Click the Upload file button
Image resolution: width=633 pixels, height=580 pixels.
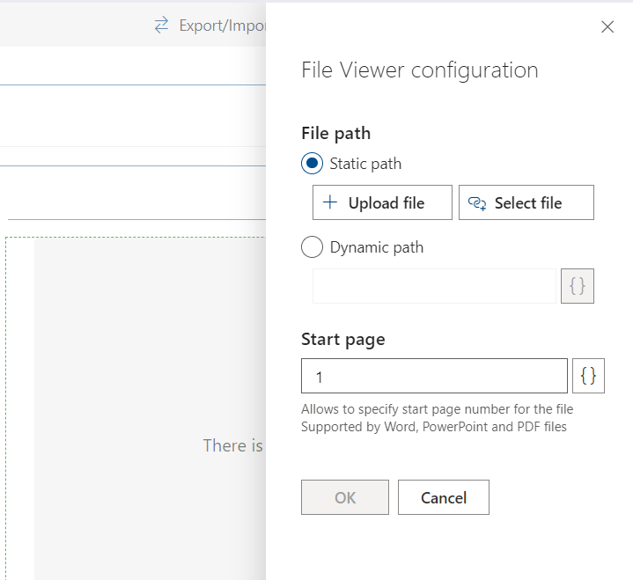(382, 202)
